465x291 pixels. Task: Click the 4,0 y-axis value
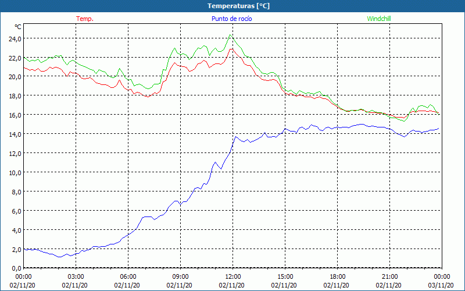click(x=16, y=230)
